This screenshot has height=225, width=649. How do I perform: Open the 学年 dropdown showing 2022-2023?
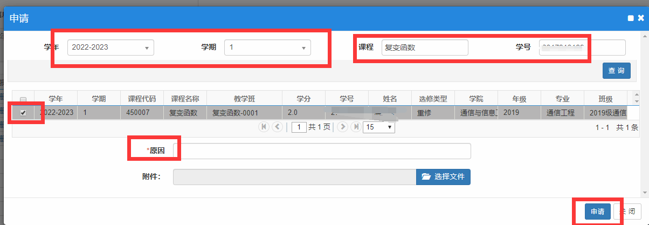tap(111, 47)
